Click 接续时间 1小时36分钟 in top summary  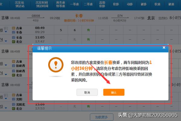(79, 21)
